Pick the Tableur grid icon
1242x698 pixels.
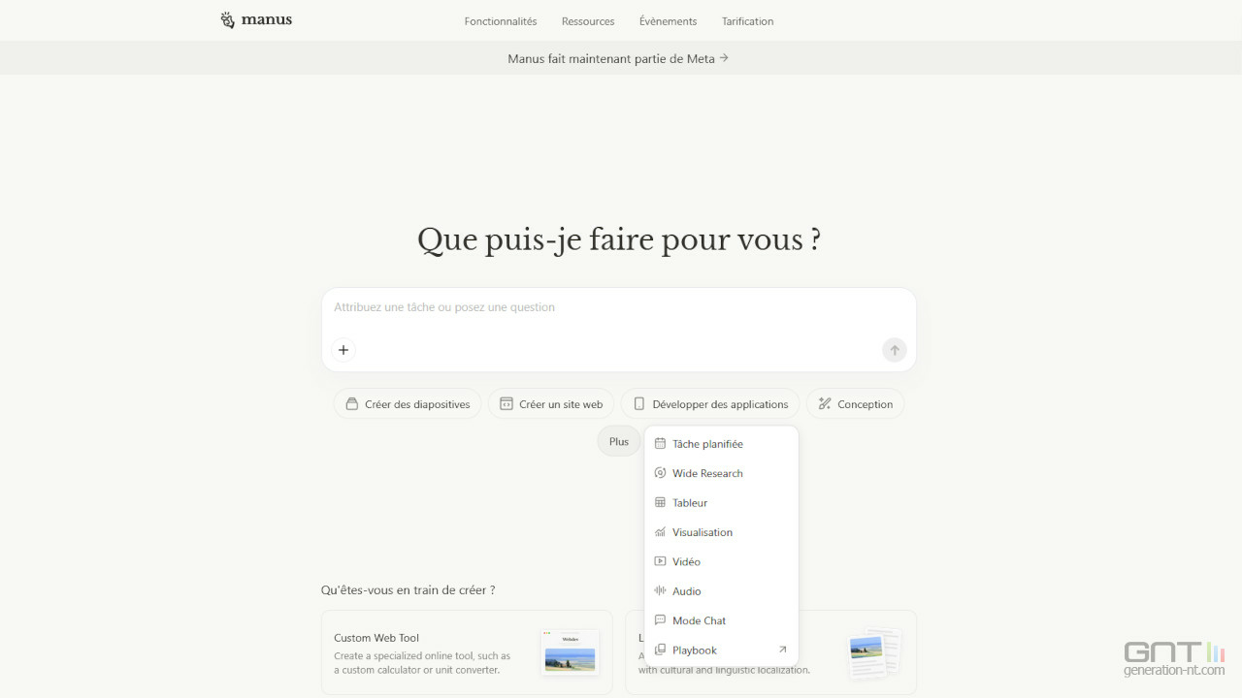point(660,503)
